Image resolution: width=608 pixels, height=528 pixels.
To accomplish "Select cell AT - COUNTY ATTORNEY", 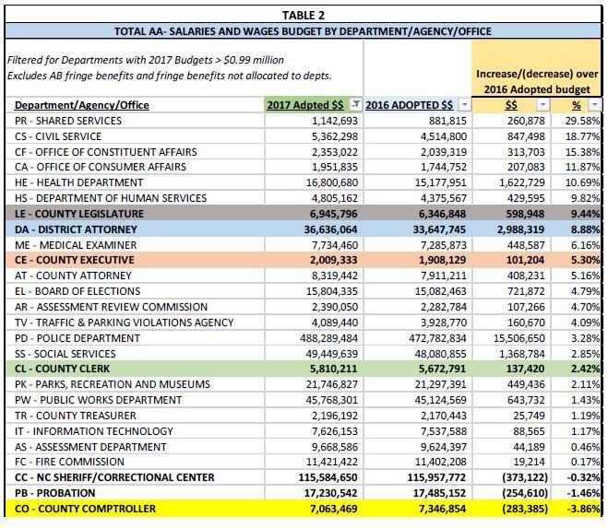I will [136, 276].
